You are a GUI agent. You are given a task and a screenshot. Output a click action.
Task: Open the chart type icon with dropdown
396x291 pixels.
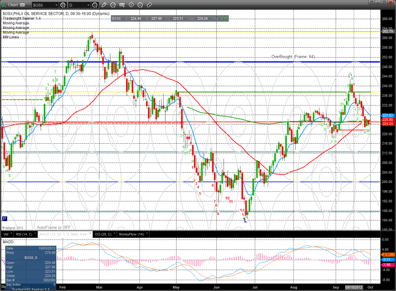(x=122, y=5)
